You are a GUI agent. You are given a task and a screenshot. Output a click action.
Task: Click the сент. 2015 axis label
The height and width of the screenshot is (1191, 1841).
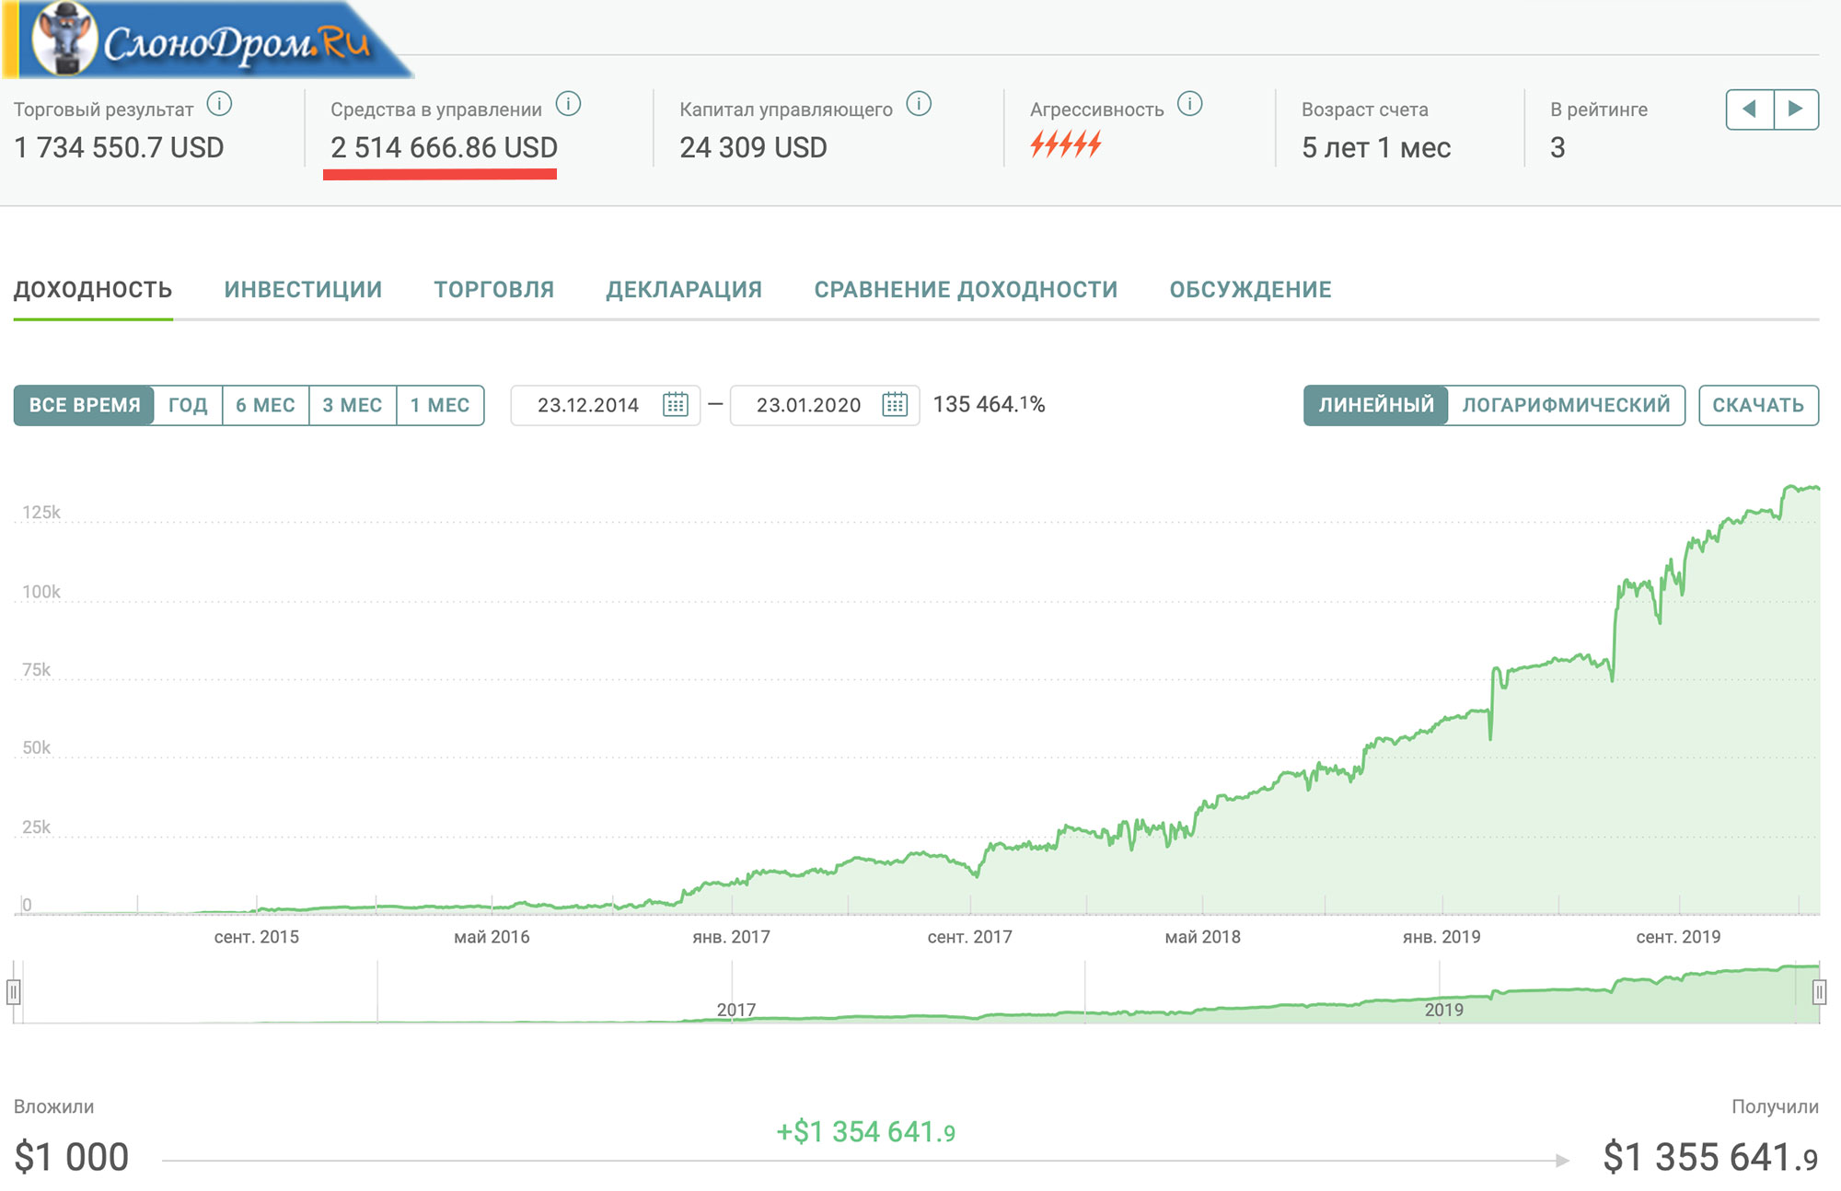point(256,937)
